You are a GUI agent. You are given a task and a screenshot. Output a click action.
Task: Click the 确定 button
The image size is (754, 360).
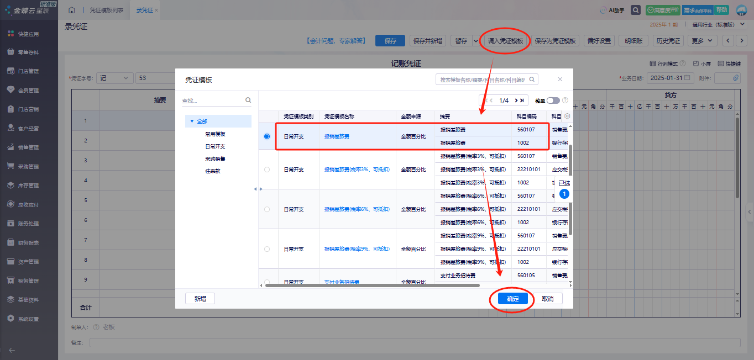[512, 299]
